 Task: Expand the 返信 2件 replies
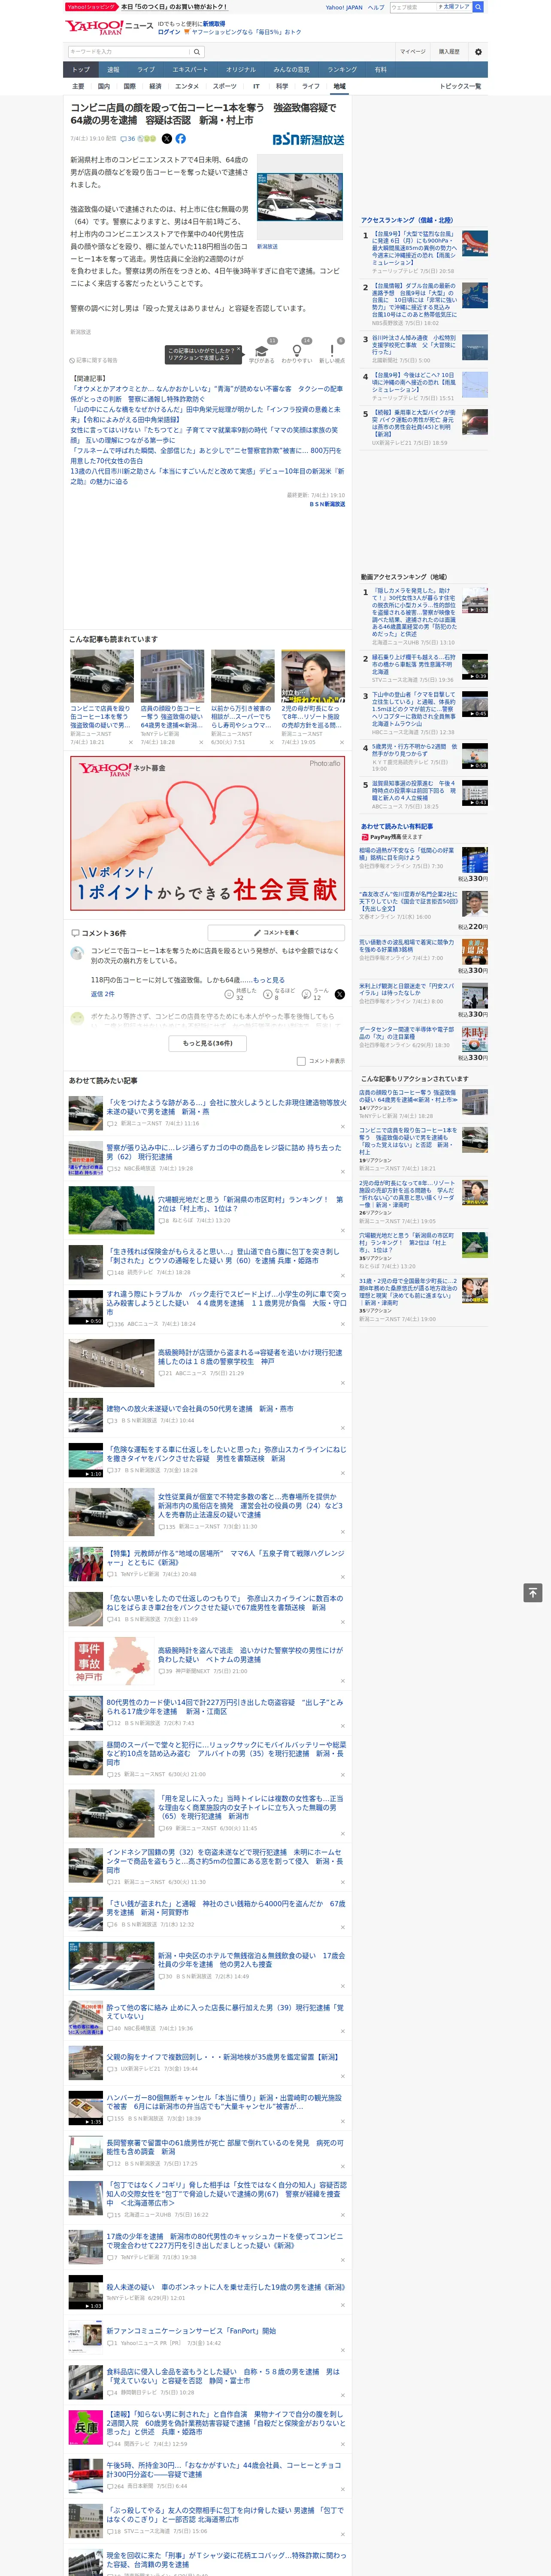point(103,994)
